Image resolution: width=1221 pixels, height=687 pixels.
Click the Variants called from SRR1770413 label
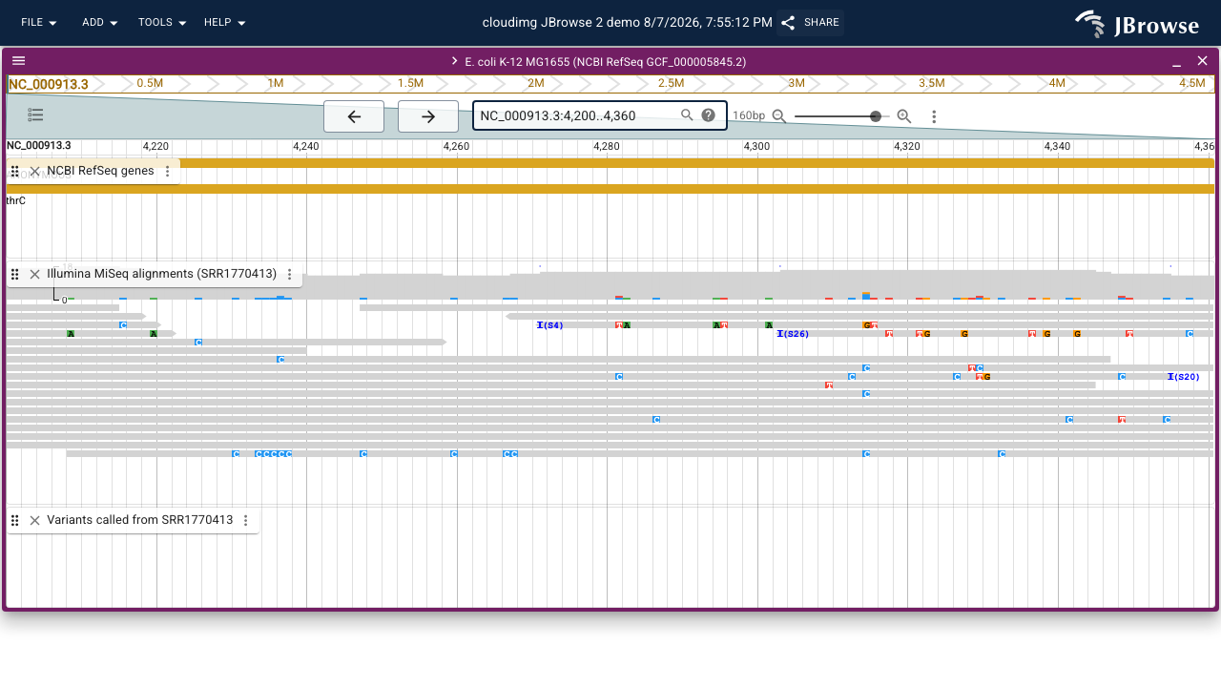point(140,520)
